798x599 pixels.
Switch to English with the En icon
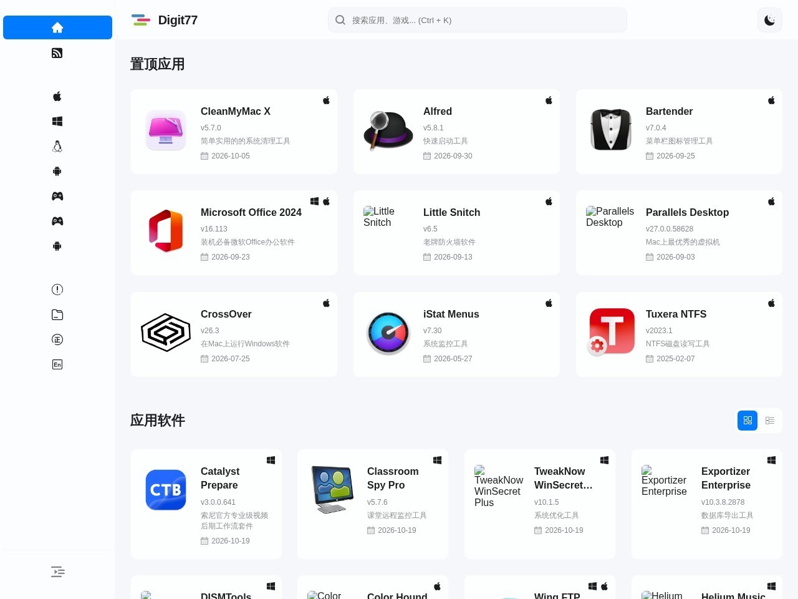tap(57, 364)
